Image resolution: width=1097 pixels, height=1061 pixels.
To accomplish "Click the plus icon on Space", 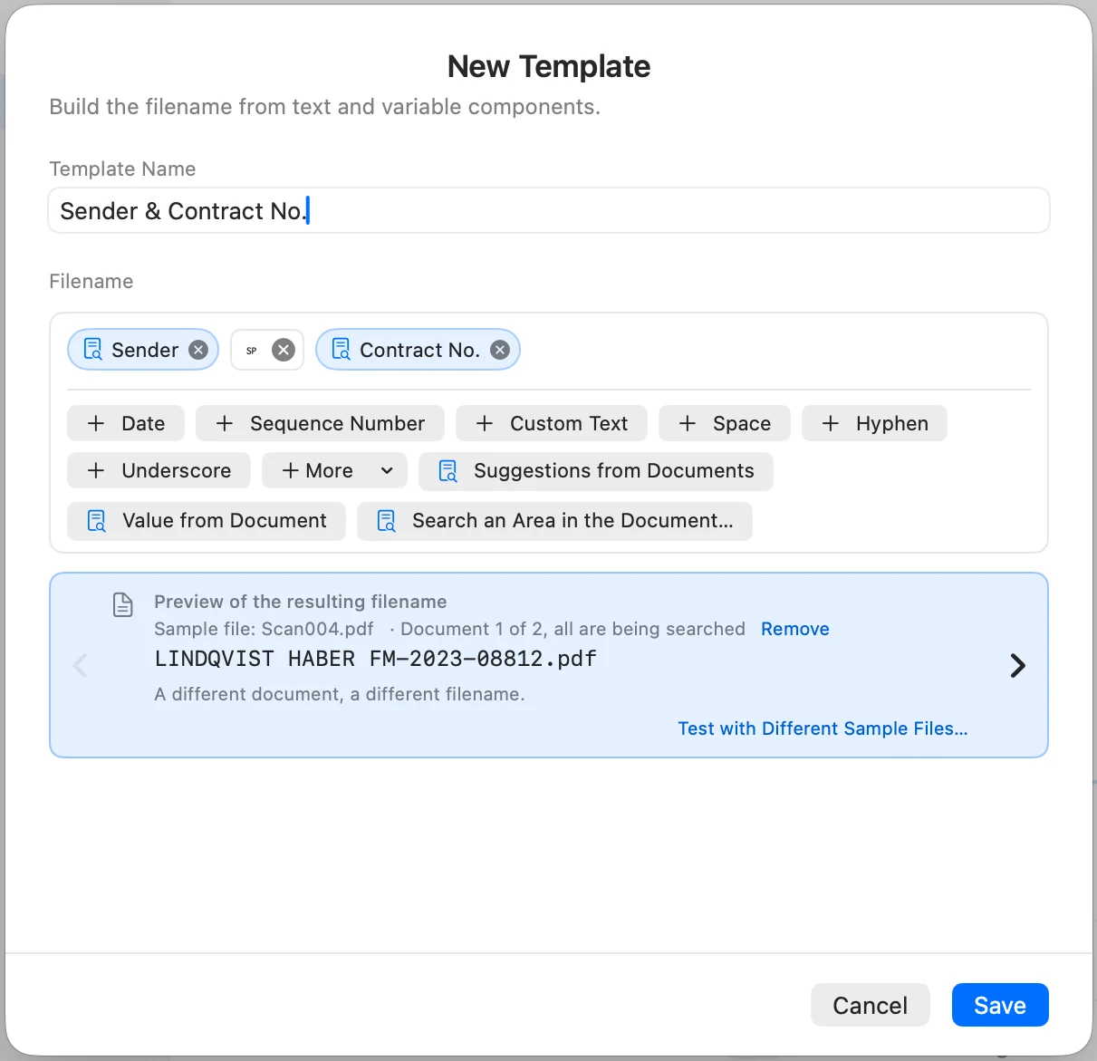I will (688, 423).
